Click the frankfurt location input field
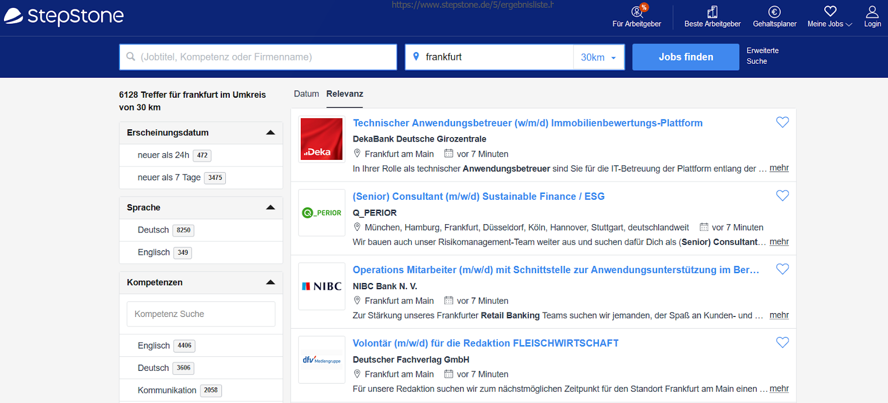 click(x=489, y=57)
